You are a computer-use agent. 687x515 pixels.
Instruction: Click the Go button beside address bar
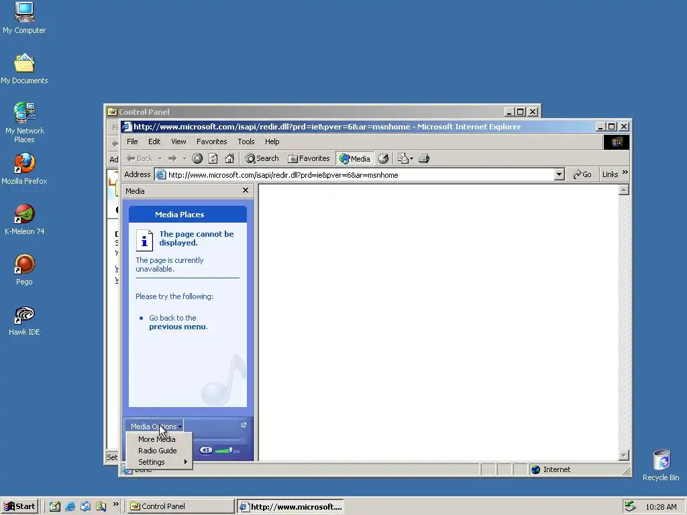pos(582,174)
